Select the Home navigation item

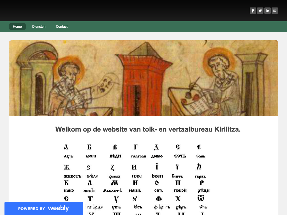[x=17, y=27]
